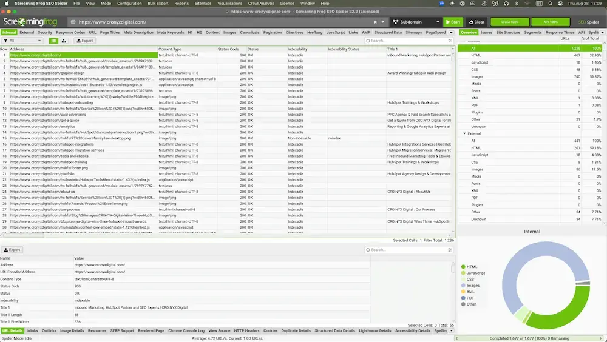Screen dimensions: 607x342
Task: Click the Crawl 100% progress bar
Action: tap(509, 22)
